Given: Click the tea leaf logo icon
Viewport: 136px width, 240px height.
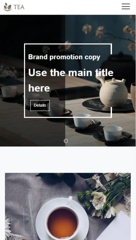Looking at the screenshot, I should pyautogui.click(x=8, y=7).
